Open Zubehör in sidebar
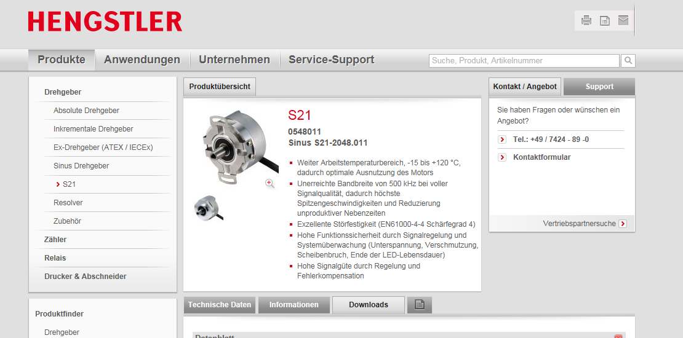This screenshot has width=683, height=338. pos(67,221)
